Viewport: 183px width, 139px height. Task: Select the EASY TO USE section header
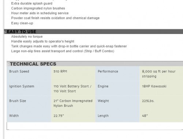pos(93,31)
